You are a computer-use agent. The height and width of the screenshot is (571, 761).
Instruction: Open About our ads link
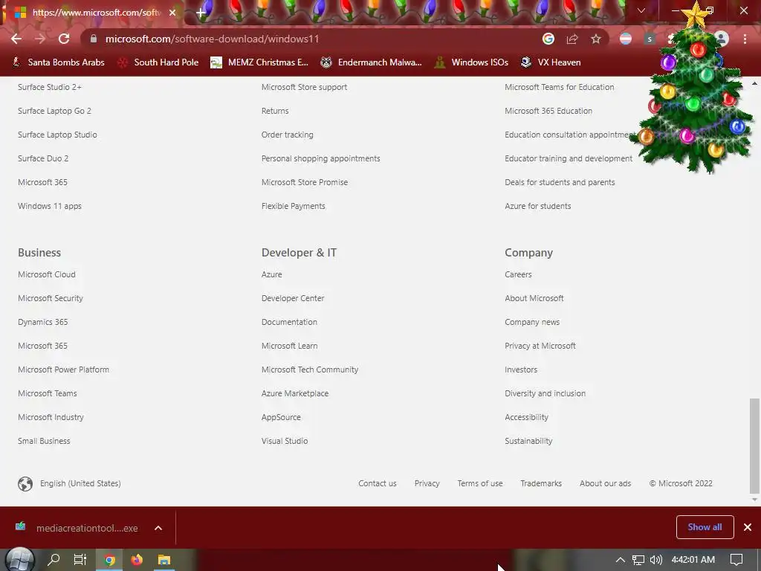pyautogui.click(x=605, y=483)
